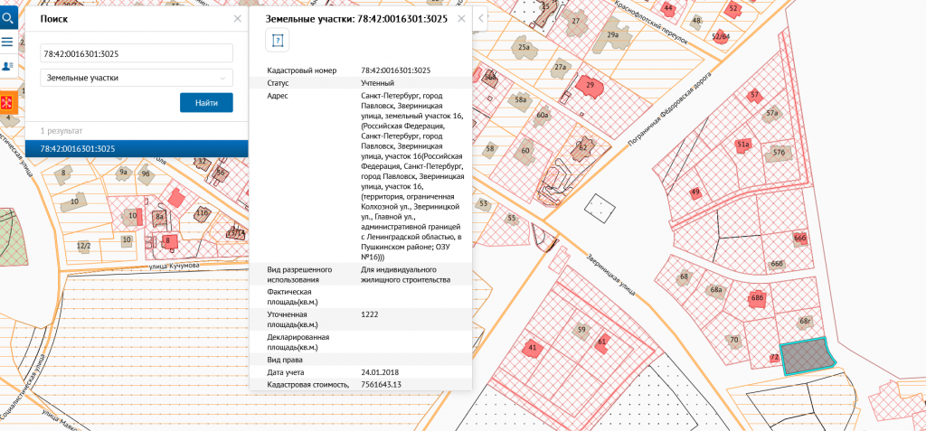The width and height of the screenshot is (926, 431).
Task: Expand the Земельные участки object type dropdown
Action: [x=137, y=78]
